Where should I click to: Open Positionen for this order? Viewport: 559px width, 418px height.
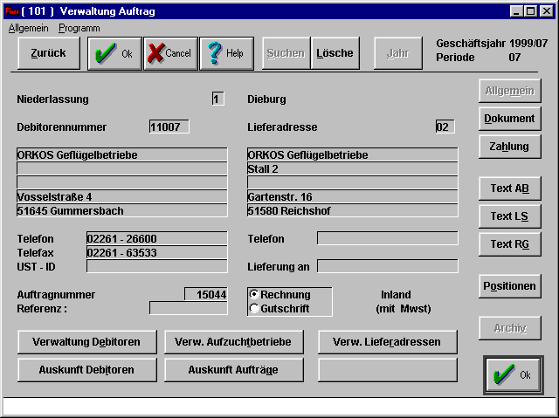(x=509, y=285)
